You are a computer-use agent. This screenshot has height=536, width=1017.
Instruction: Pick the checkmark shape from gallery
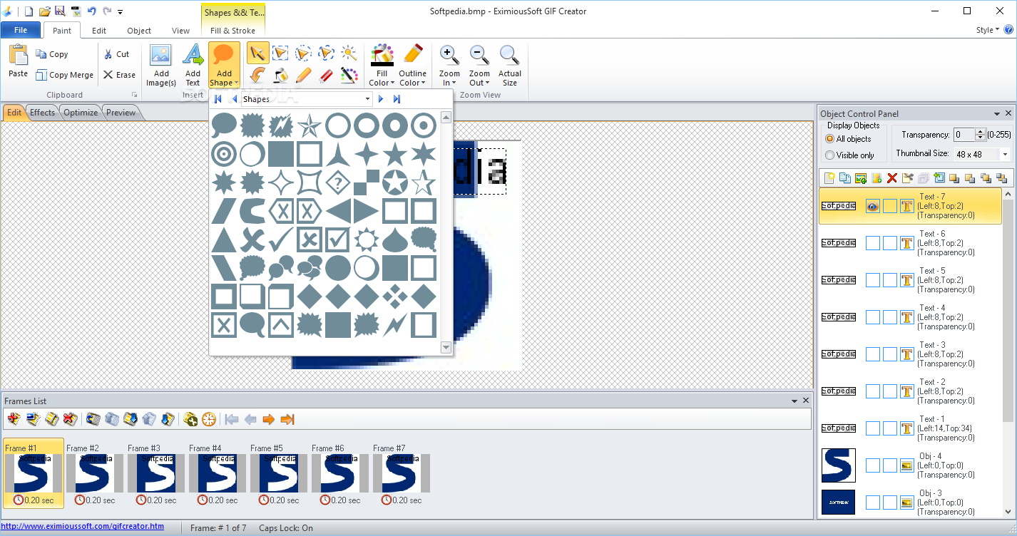click(280, 239)
